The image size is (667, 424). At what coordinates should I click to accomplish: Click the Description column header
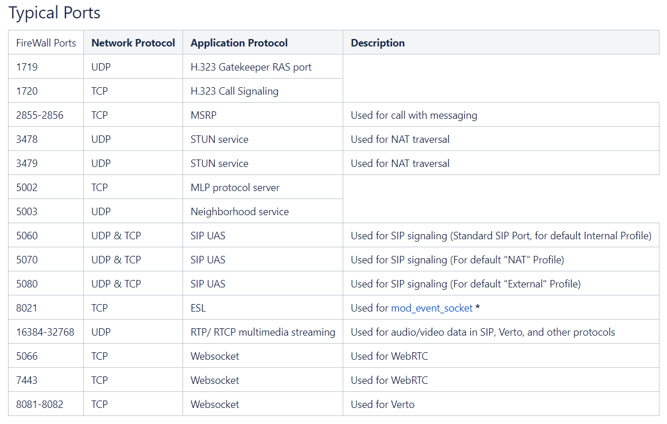(x=501, y=42)
